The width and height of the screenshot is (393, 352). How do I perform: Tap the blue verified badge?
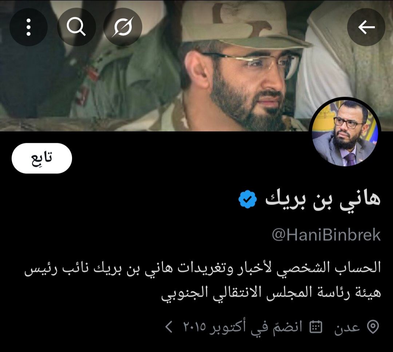coord(247,199)
